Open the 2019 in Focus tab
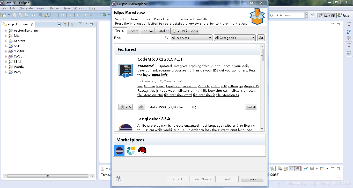The image size is (353, 188). [x=185, y=31]
